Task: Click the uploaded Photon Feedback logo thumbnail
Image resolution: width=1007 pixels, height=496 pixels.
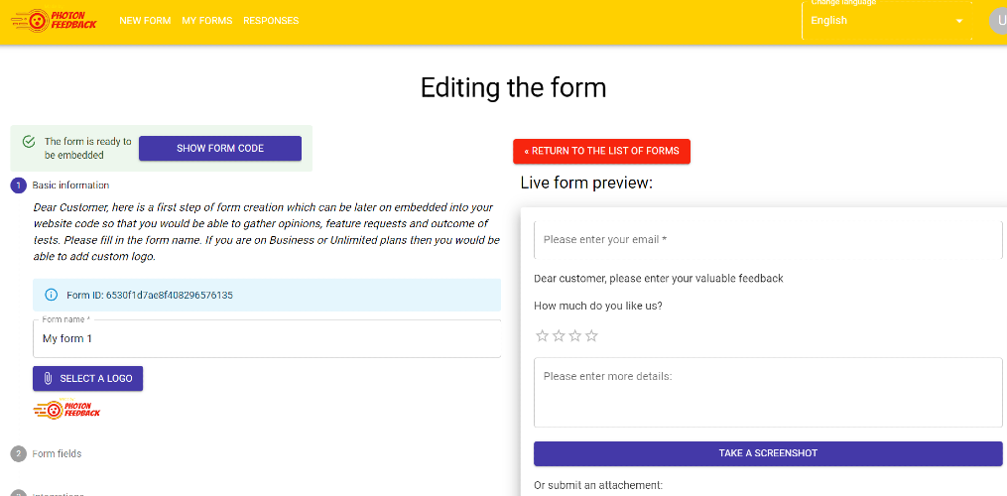Action: click(66, 409)
